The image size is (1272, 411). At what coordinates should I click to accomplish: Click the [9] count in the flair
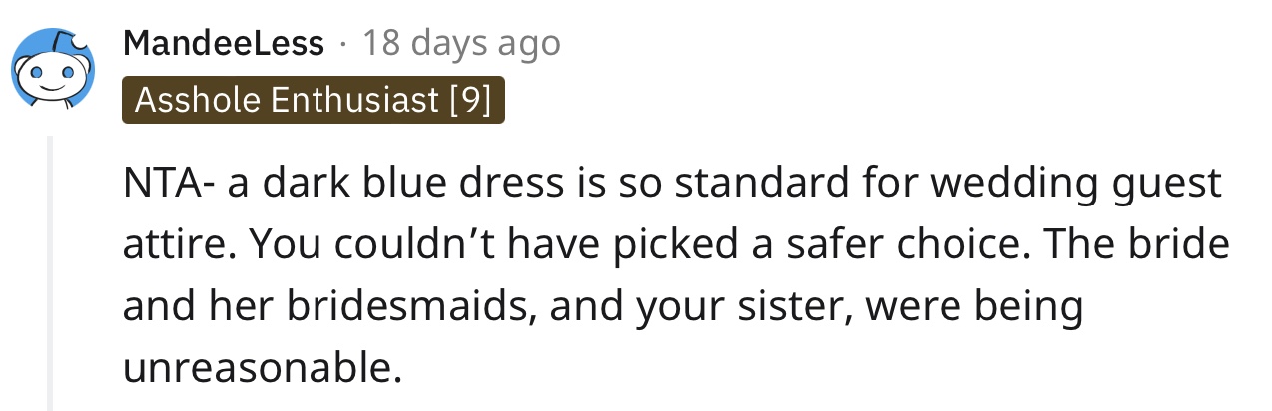[x=470, y=100]
